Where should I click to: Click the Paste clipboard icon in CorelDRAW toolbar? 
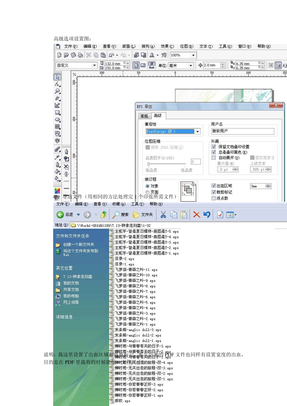pos(103,55)
